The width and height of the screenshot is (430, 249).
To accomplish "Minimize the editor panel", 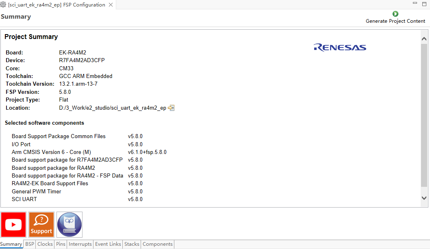I will (415, 3).
